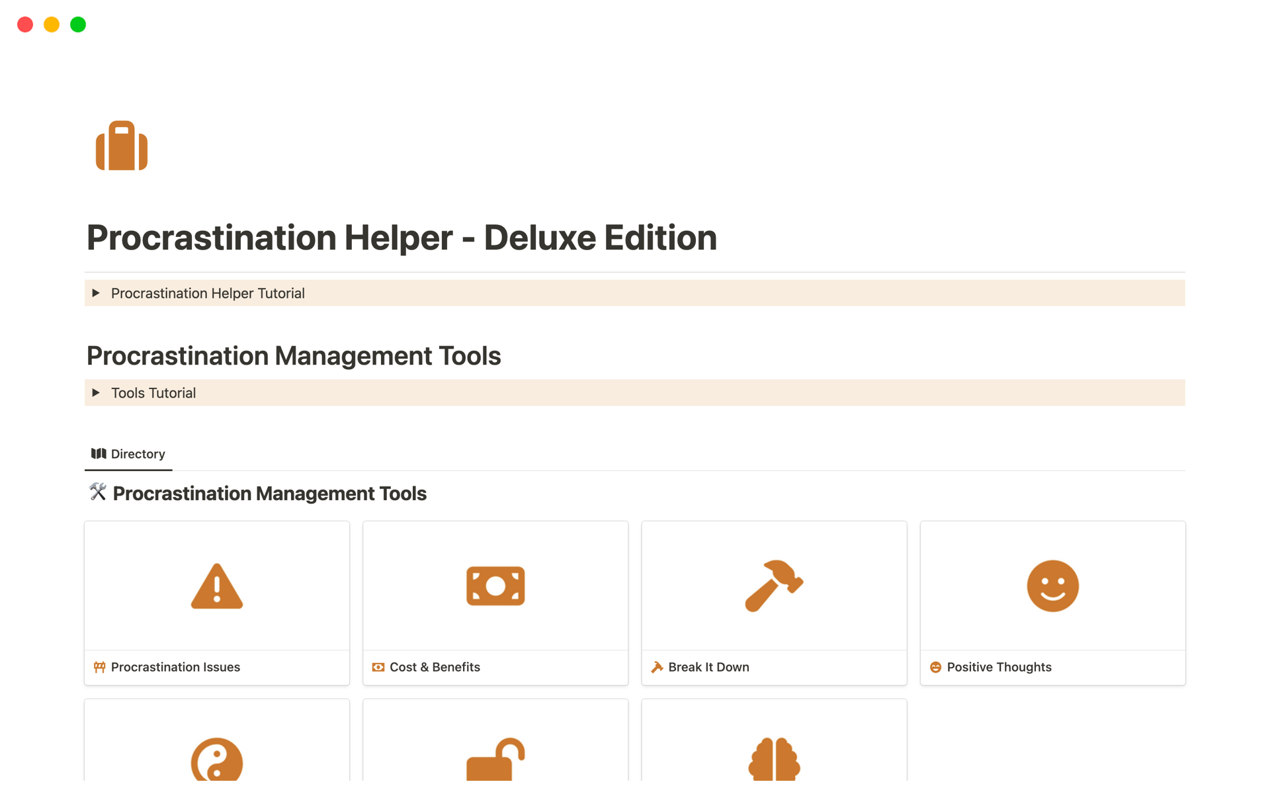Click the warning triangle card icon

tap(217, 586)
